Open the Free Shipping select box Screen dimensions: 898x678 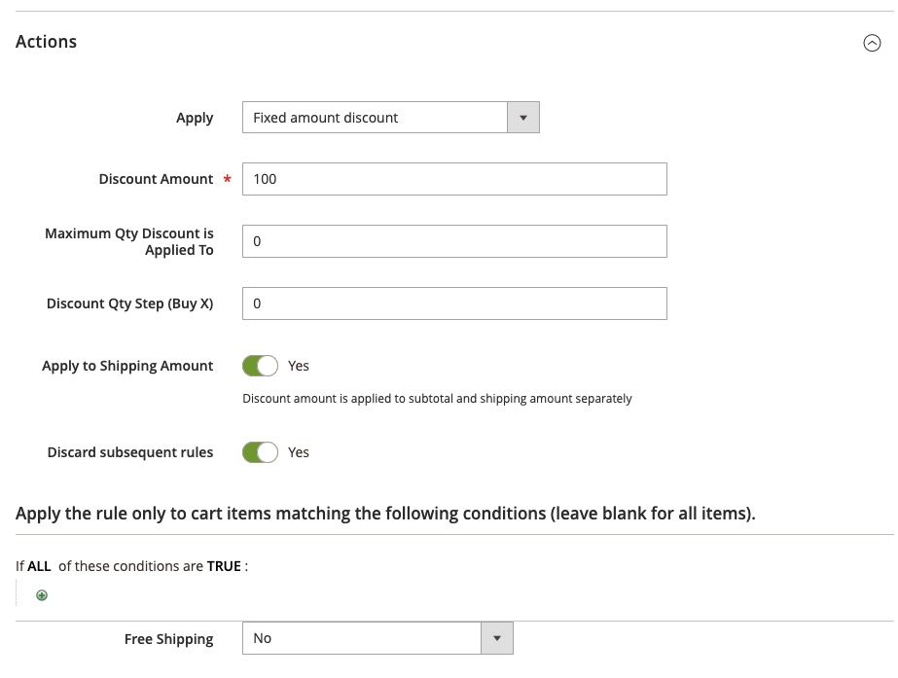pyautogui.click(x=377, y=638)
